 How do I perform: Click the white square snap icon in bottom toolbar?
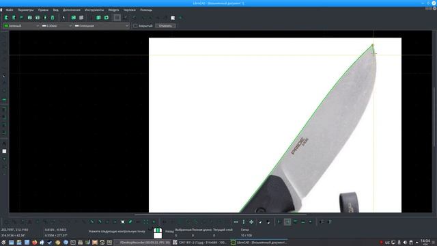[123, 221]
